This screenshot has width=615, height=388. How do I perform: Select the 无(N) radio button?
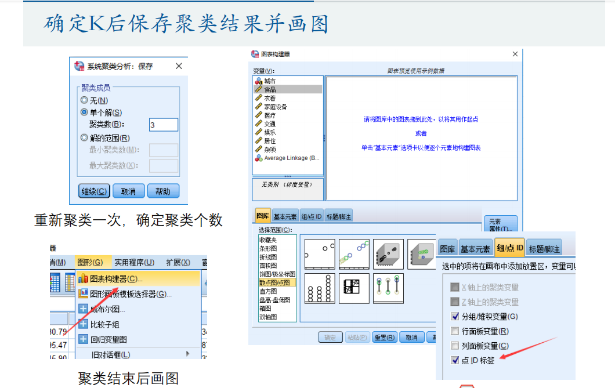click(84, 100)
